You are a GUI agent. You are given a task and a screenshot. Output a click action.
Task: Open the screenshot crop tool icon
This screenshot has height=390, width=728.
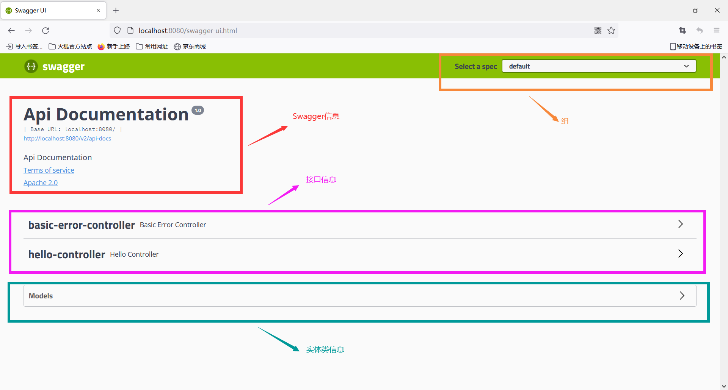[x=682, y=31]
